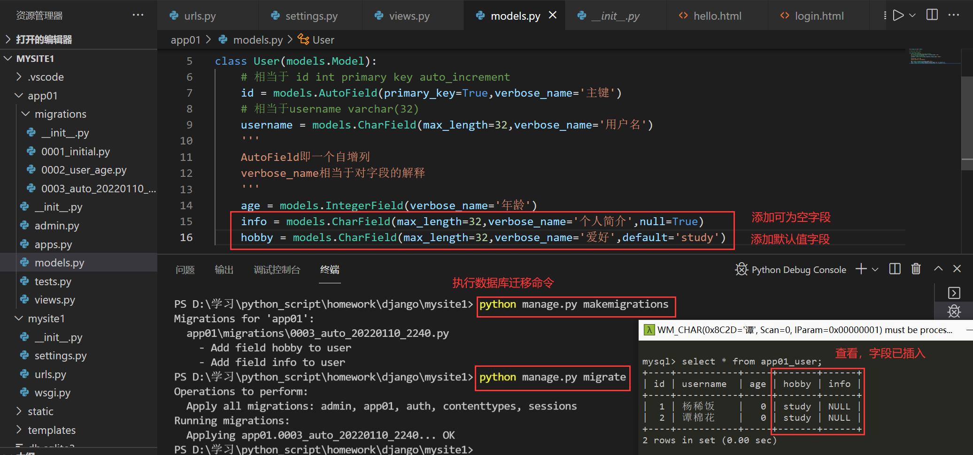Run the Python file with play icon
Image resolution: width=973 pixels, height=455 pixels.
pos(898,15)
